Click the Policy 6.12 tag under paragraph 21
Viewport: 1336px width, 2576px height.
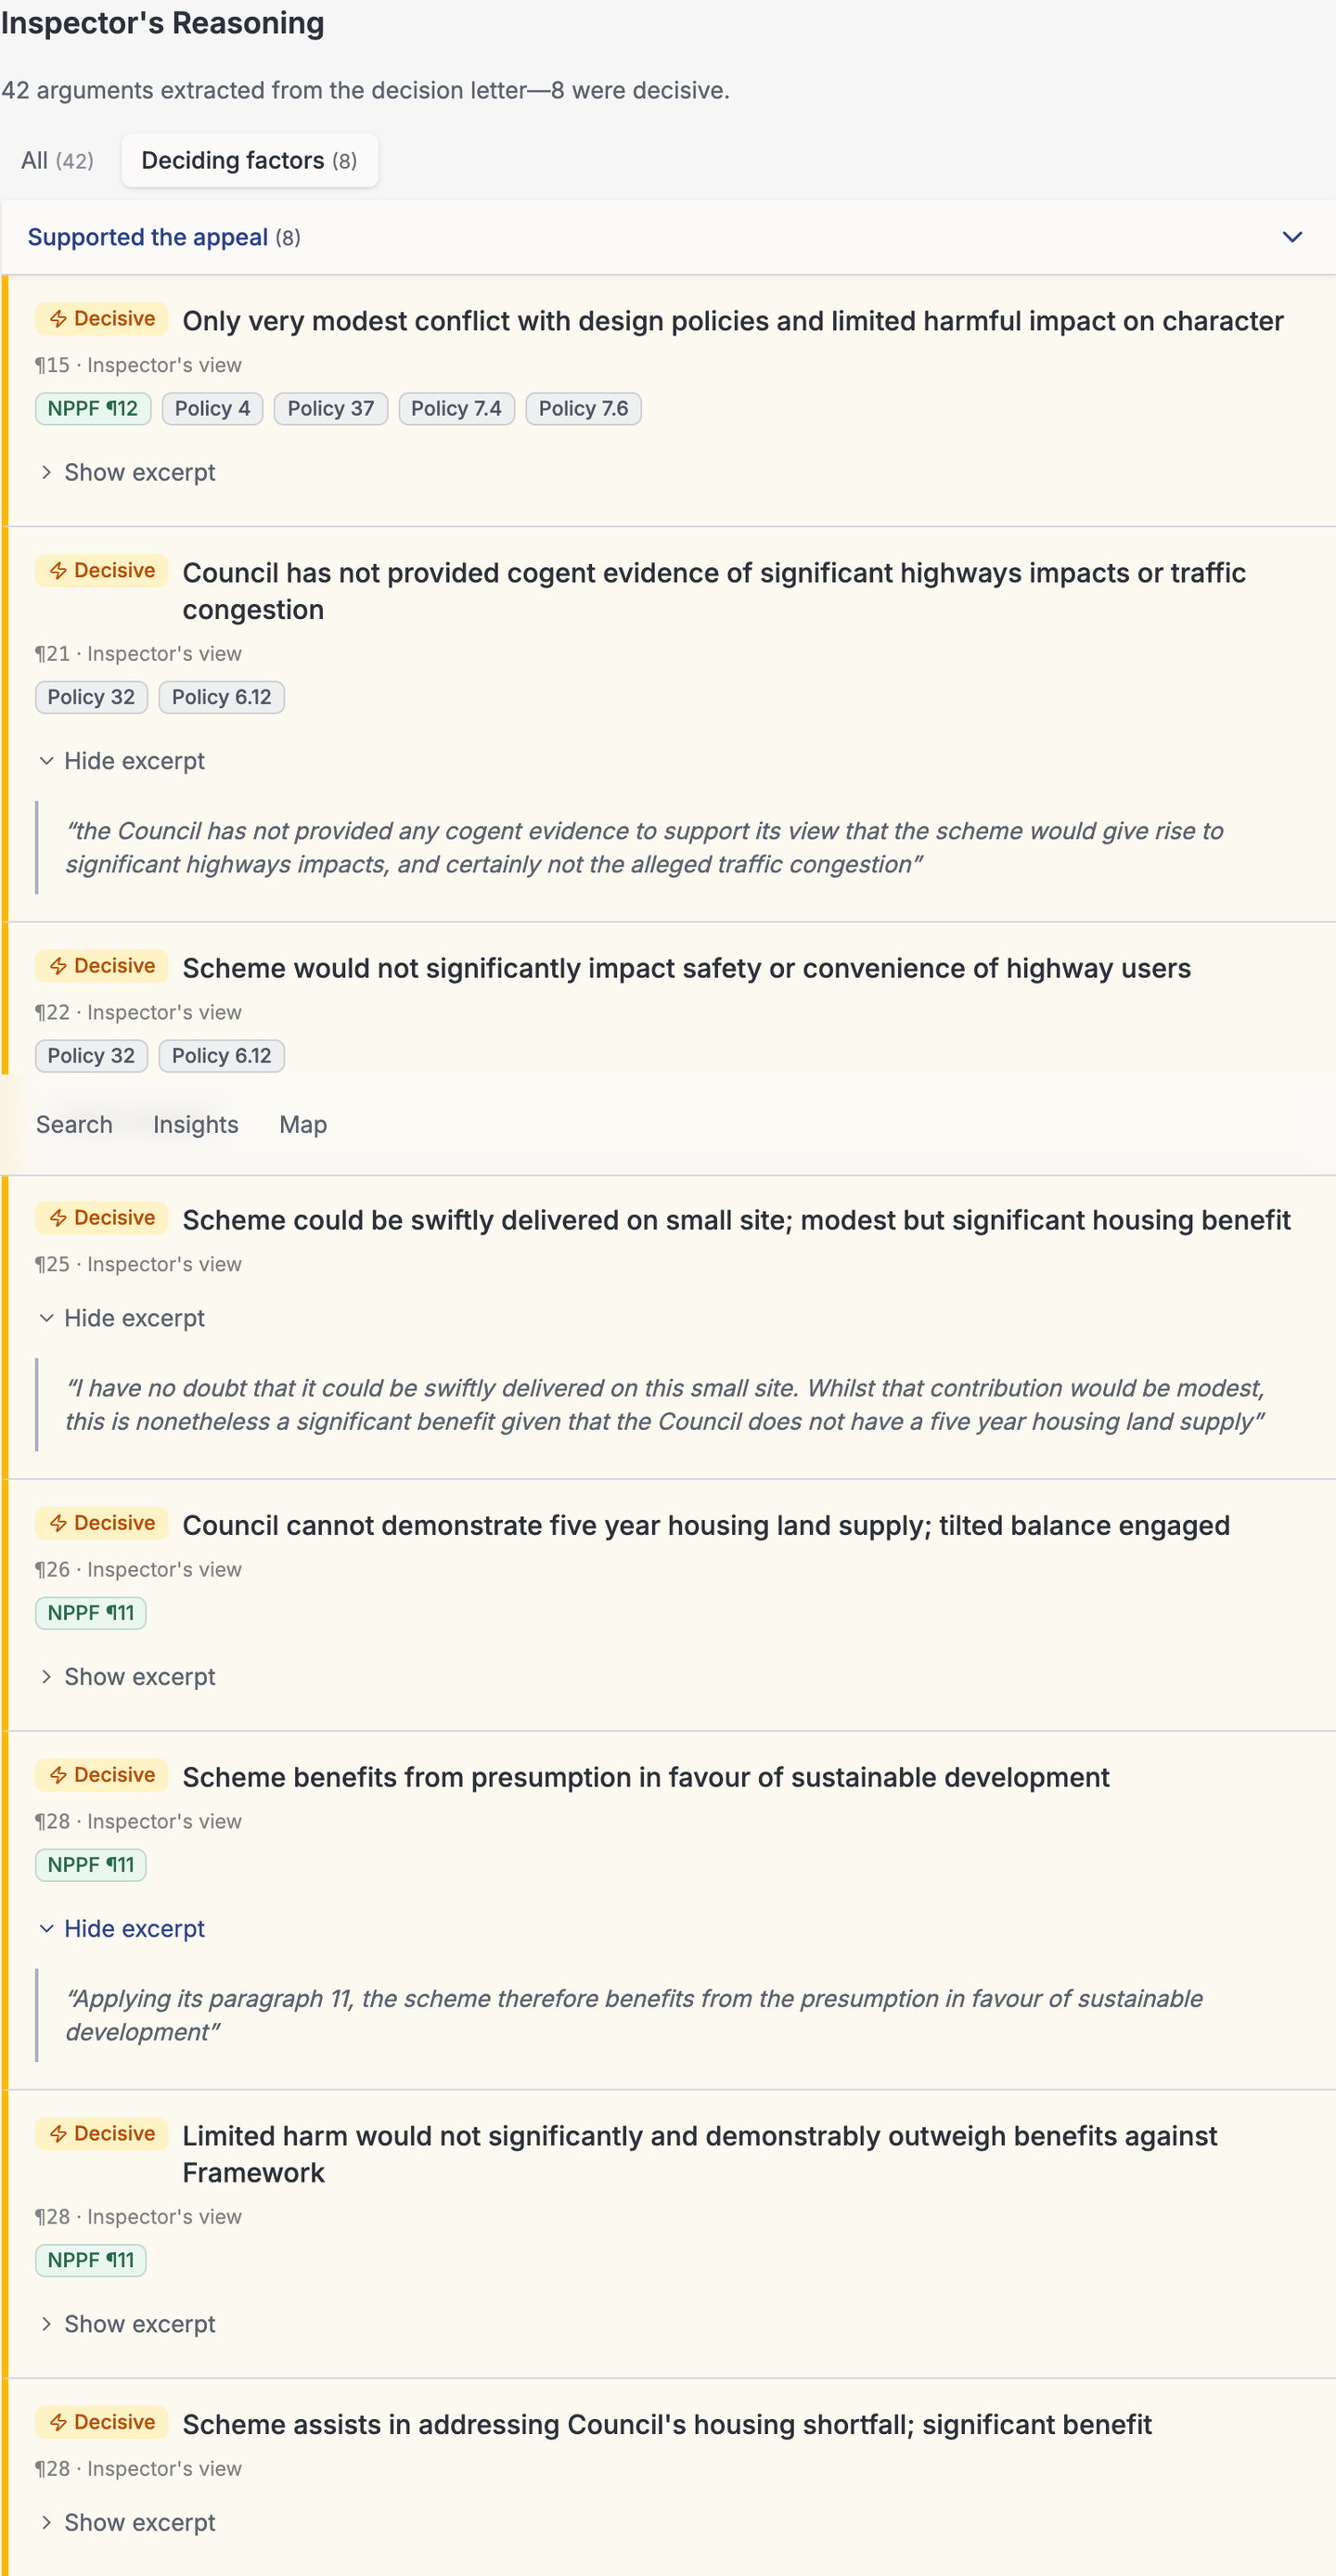coord(221,697)
